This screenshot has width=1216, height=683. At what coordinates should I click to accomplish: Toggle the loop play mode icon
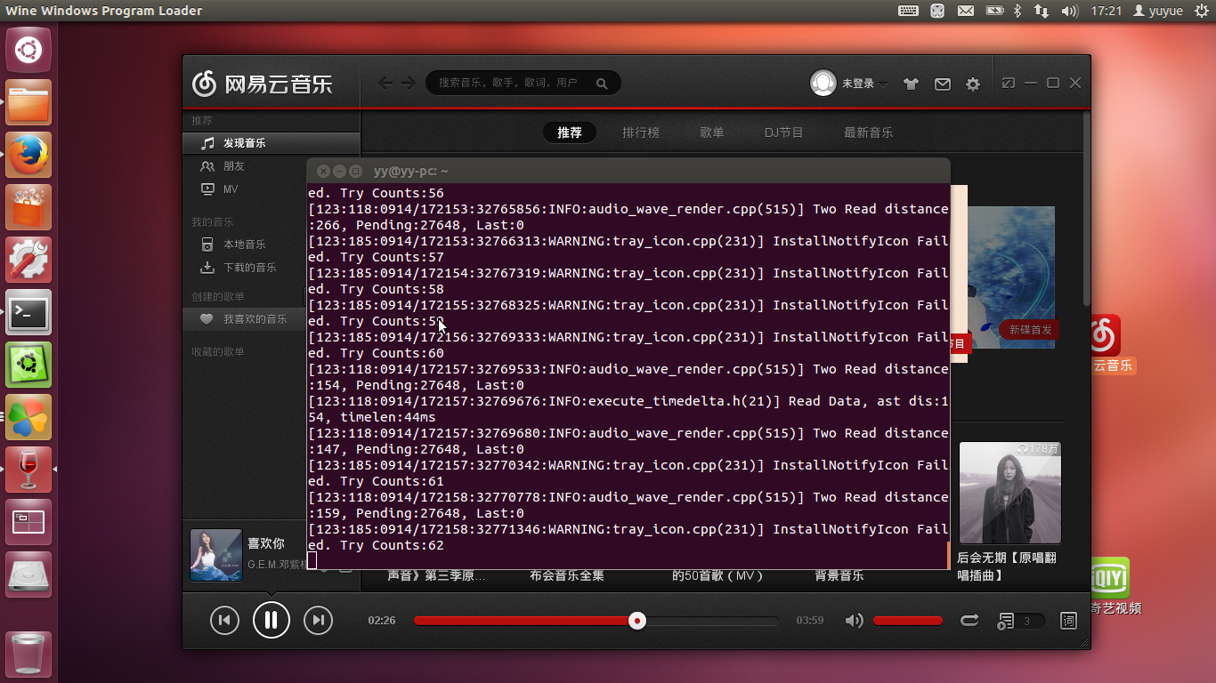point(969,621)
